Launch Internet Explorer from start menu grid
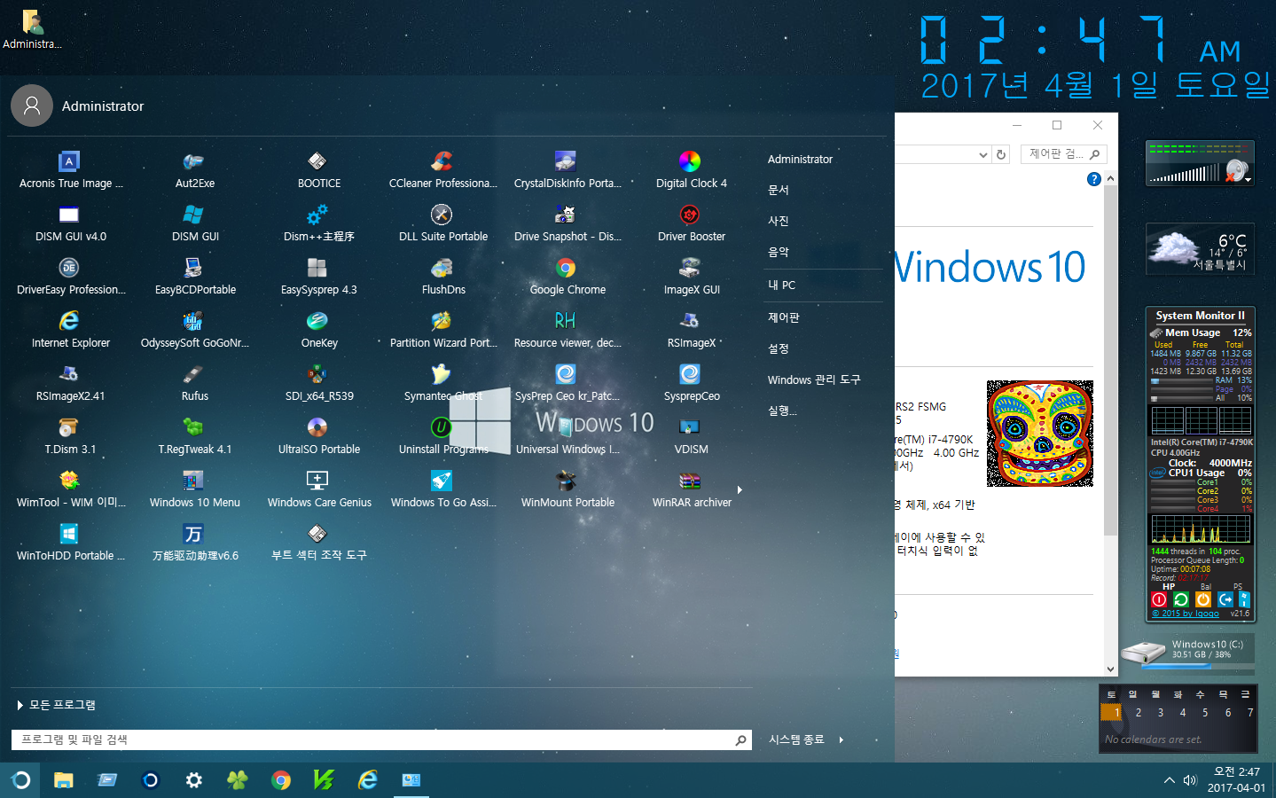The height and width of the screenshot is (798, 1276). pos(69,321)
